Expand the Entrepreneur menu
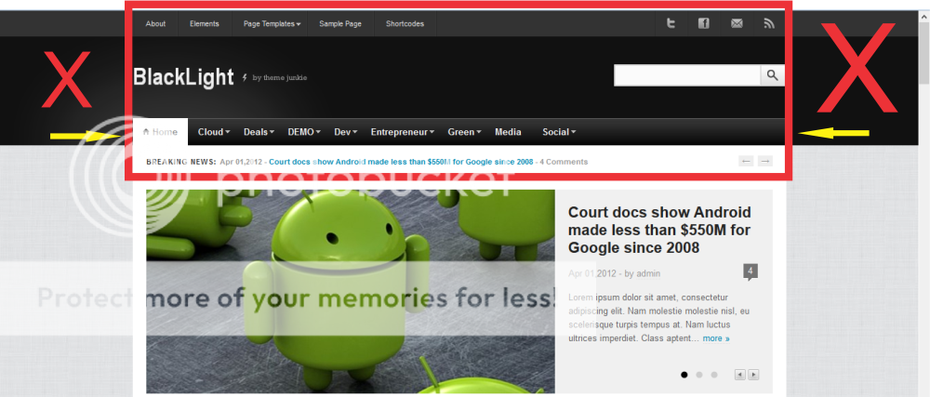This screenshot has width=930, height=397. click(x=403, y=132)
